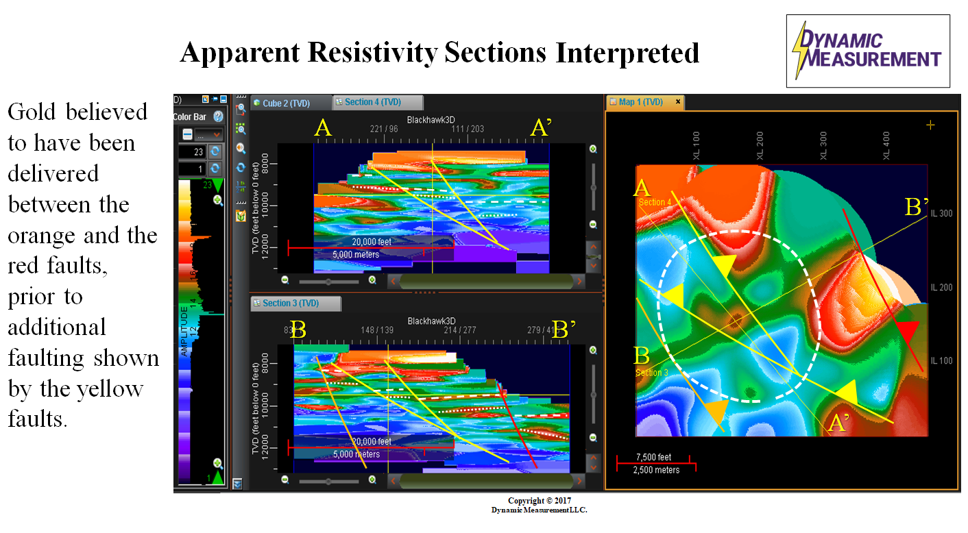Click the IL 300 axis label on the map

coord(941,214)
